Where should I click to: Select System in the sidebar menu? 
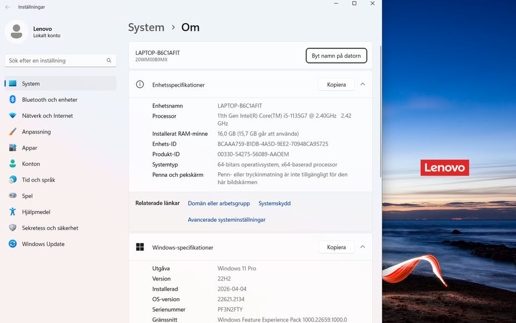(31, 83)
